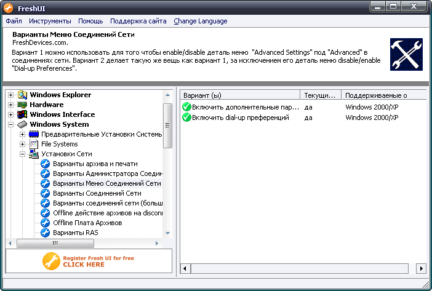
Task: Click tree horizontal scrollbar right arrow
Action: tap(157, 243)
